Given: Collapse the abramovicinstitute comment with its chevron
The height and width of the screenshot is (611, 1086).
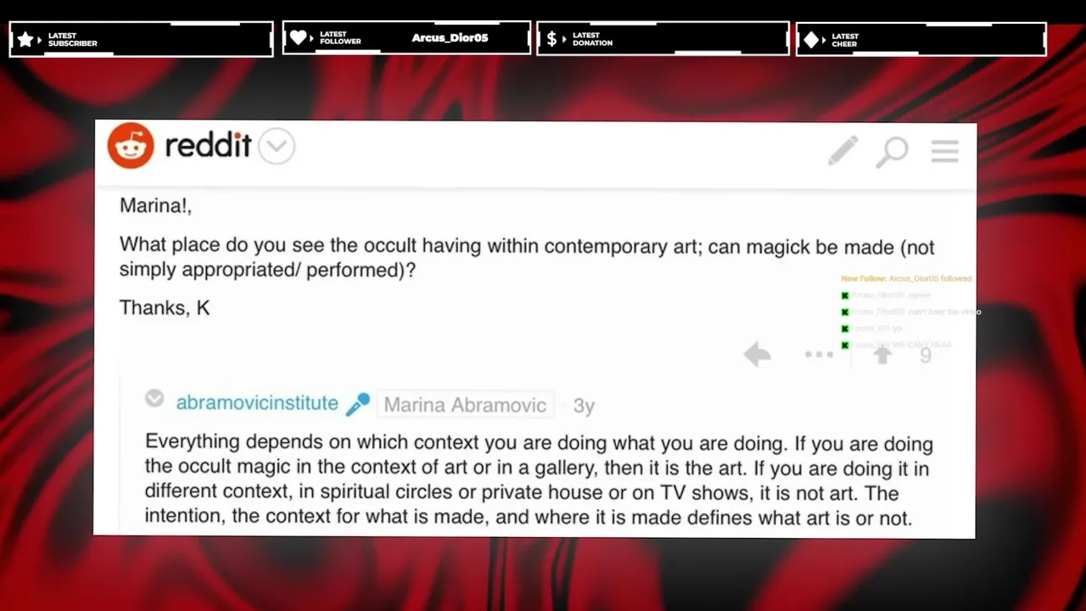Looking at the screenshot, I should (x=154, y=398).
